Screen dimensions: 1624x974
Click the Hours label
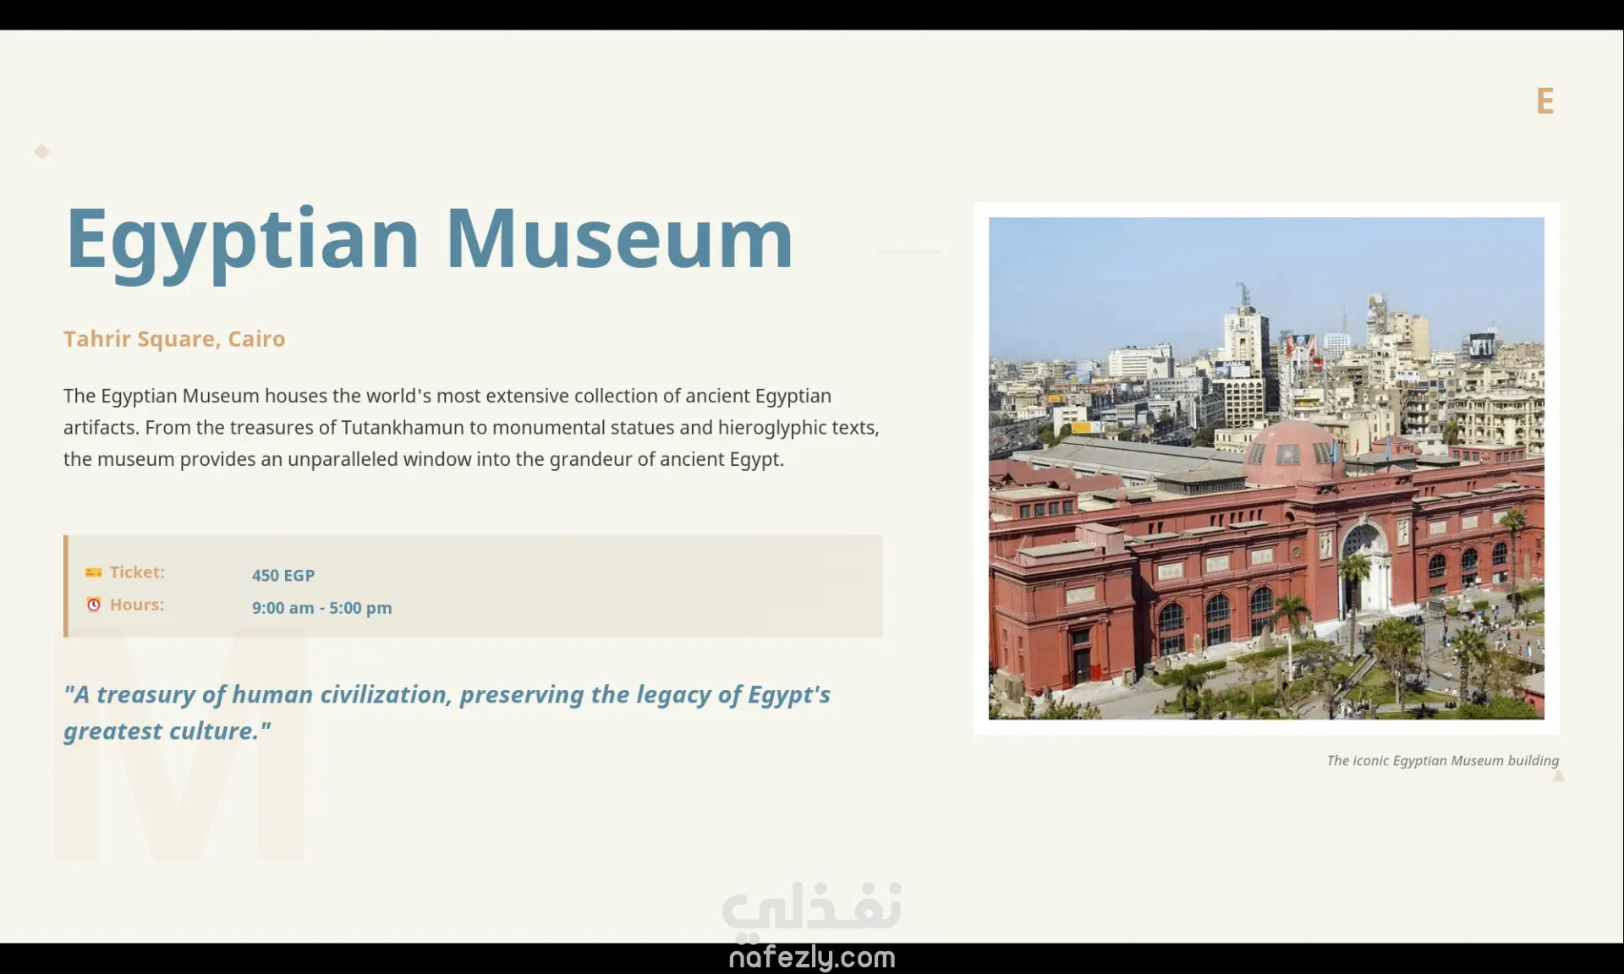tap(136, 605)
